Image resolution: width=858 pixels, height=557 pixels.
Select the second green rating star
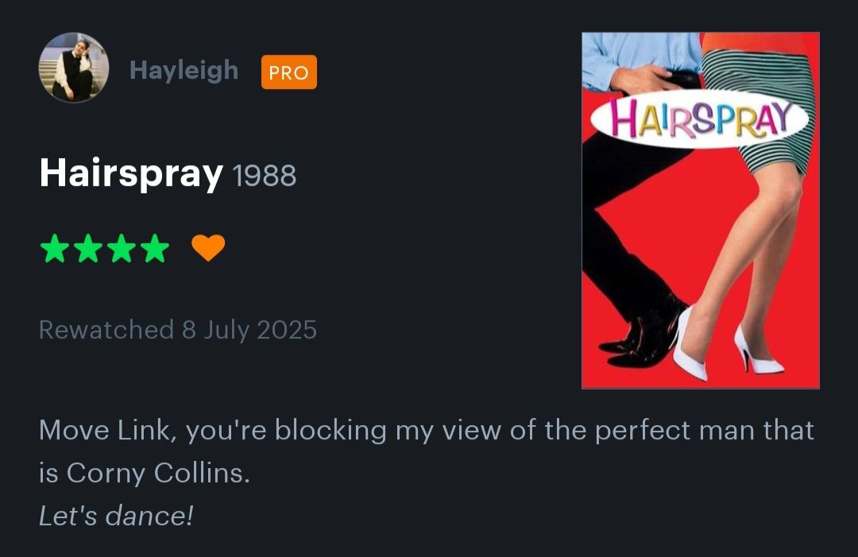[88, 249]
